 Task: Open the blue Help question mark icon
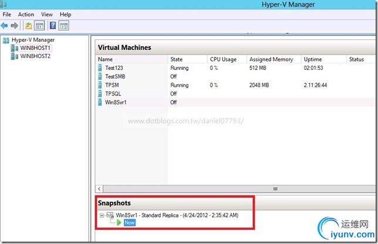[53, 25]
